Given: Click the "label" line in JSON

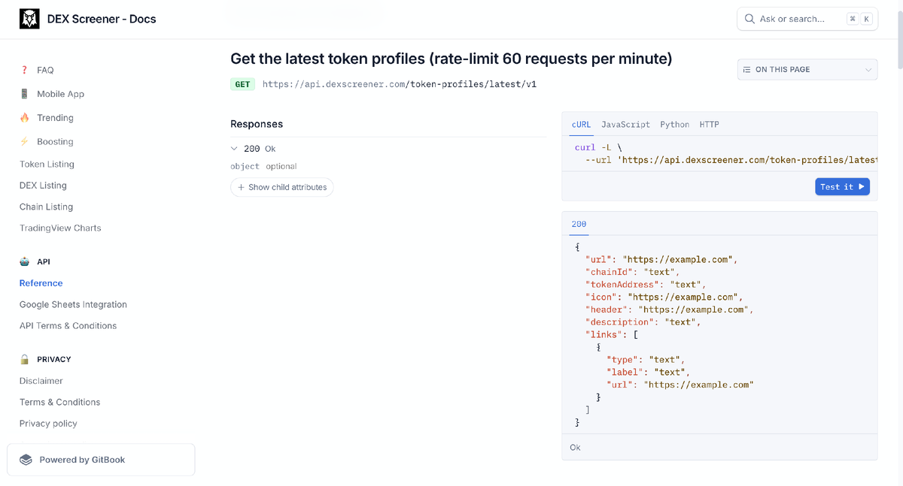Looking at the screenshot, I should click(x=648, y=372).
